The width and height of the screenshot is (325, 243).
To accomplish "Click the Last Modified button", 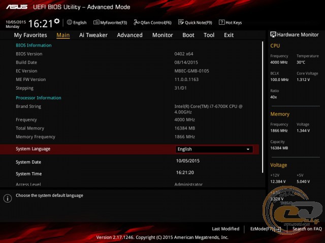I will click(225, 229).
